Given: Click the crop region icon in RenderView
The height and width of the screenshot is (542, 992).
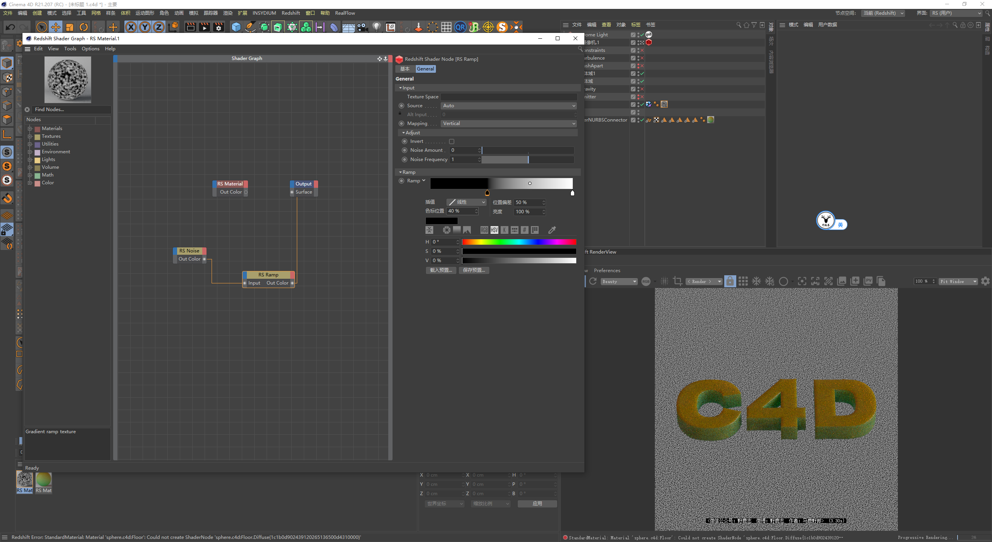Looking at the screenshot, I should point(677,281).
